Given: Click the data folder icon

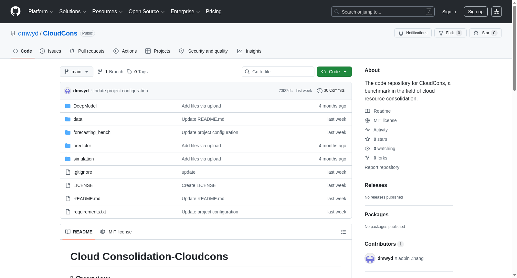Looking at the screenshot, I should pyautogui.click(x=68, y=119).
